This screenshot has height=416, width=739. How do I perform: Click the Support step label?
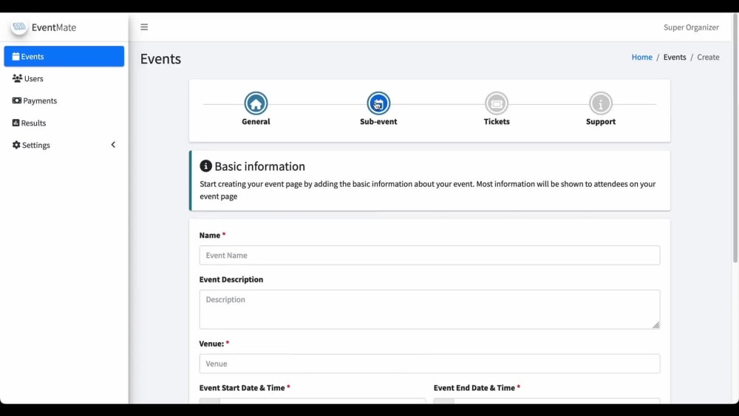pyautogui.click(x=600, y=122)
